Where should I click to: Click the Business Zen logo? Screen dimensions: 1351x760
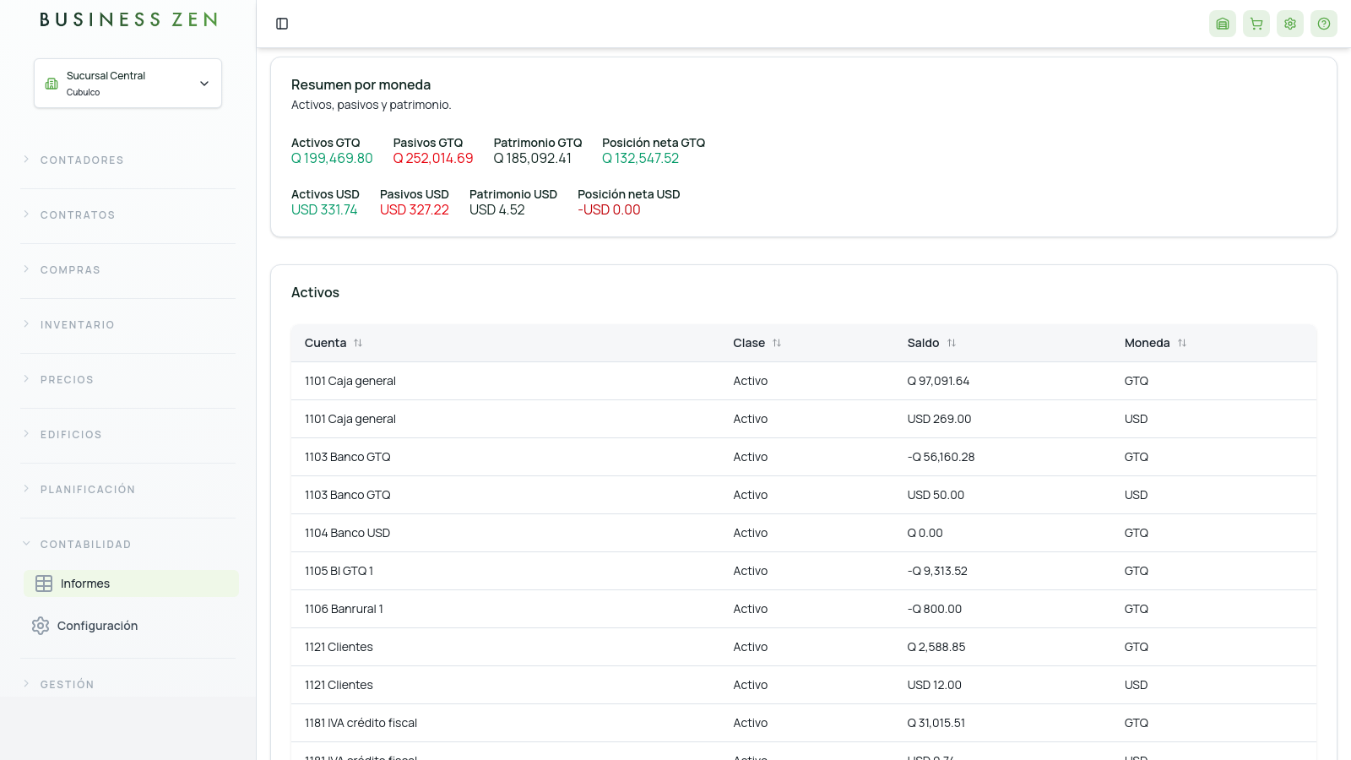tap(128, 19)
